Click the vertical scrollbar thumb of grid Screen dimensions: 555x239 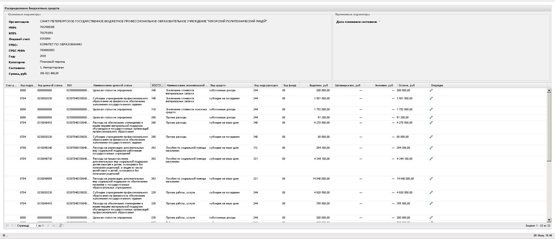coord(549,127)
